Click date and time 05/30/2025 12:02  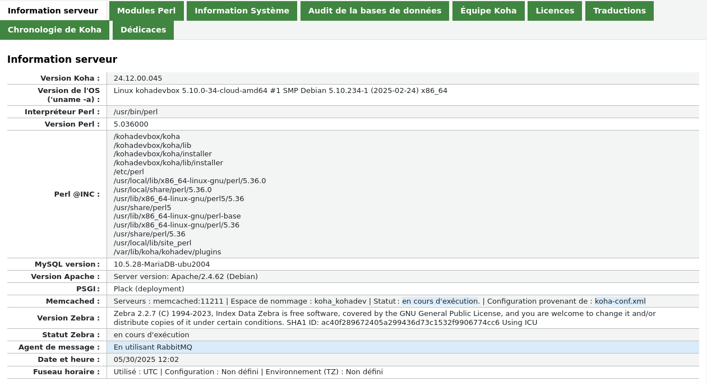pos(146,360)
